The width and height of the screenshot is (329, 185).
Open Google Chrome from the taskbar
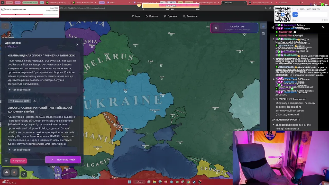click(188, 182)
